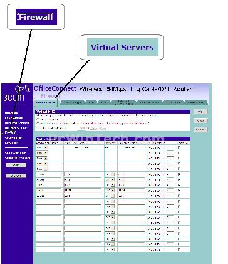Open System Tools in the sidebar
Image resolution: width=228 pixels, height=264 pixels.
click(x=14, y=138)
